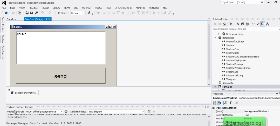
Task: Click the (Name) property value backgroundWorker1
Action: tap(257, 112)
